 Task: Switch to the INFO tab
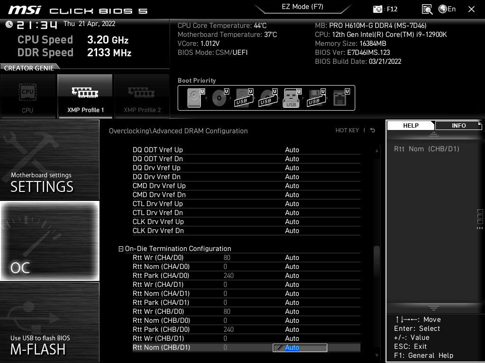pyautogui.click(x=458, y=126)
